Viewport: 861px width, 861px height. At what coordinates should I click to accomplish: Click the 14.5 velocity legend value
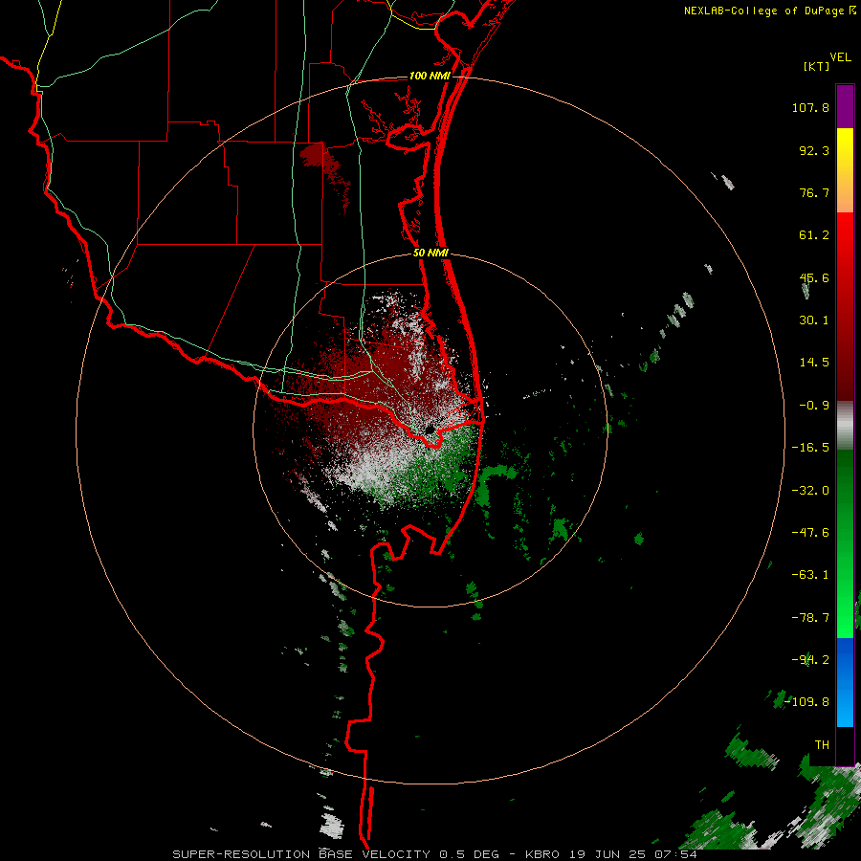pyautogui.click(x=814, y=363)
